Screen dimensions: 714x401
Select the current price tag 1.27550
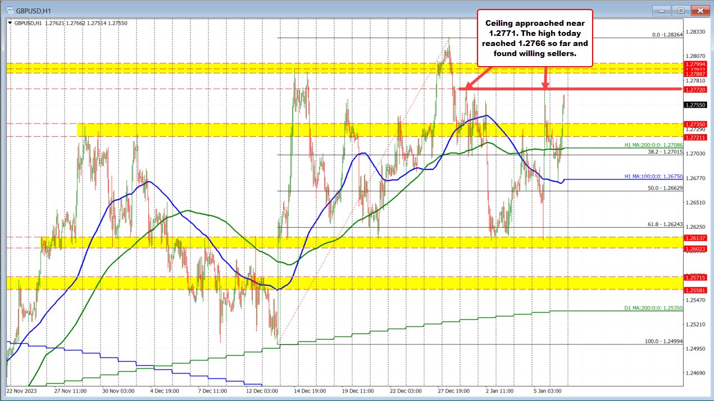tap(695, 104)
